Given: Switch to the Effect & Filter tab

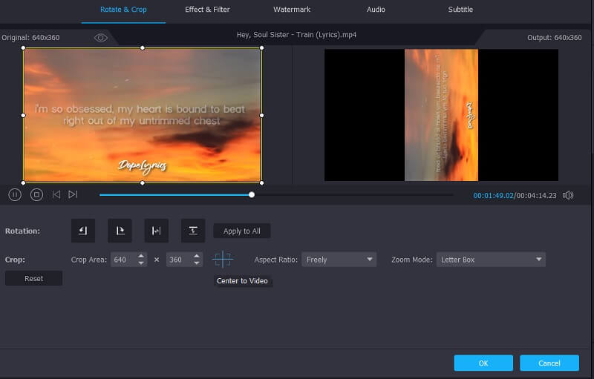Looking at the screenshot, I should 207,10.
